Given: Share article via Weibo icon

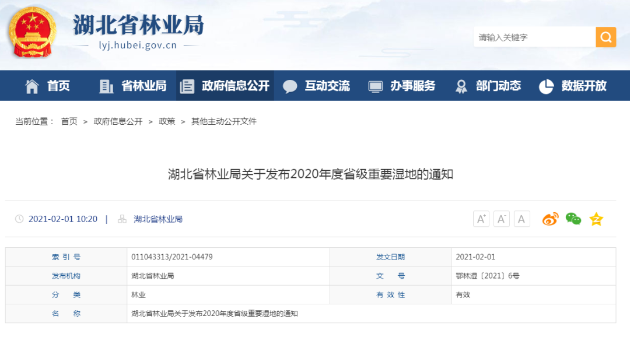Looking at the screenshot, I should coord(550,219).
